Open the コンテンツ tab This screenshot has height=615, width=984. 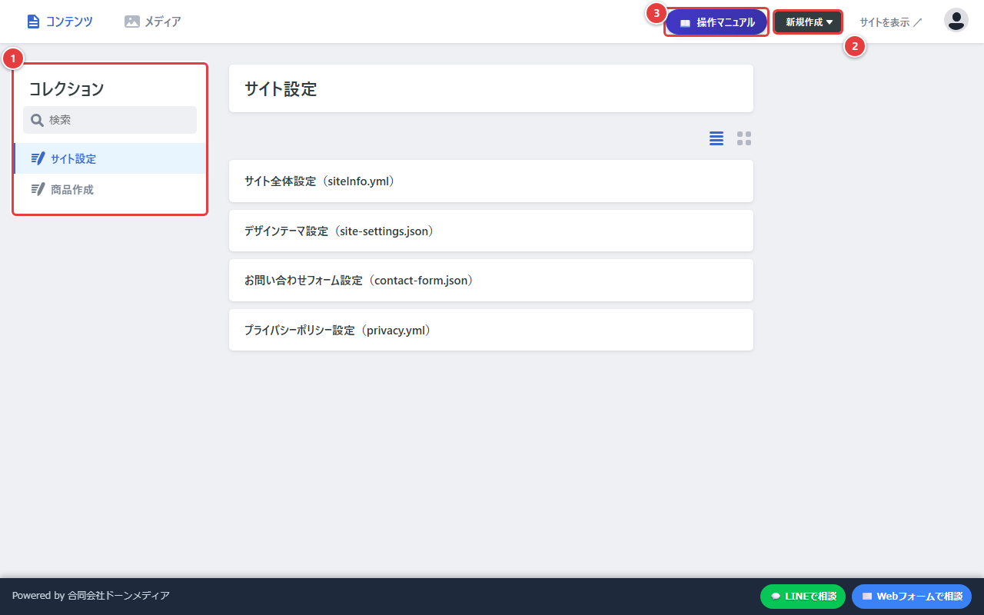[x=59, y=22]
